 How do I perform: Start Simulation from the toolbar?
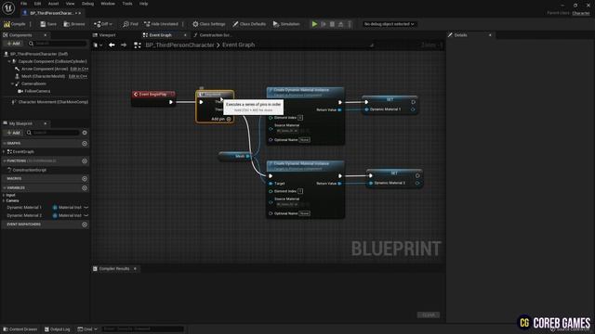click(286, 24)
